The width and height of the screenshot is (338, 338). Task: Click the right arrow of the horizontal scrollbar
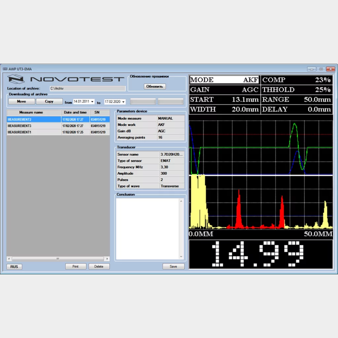(x=108, y=259)
